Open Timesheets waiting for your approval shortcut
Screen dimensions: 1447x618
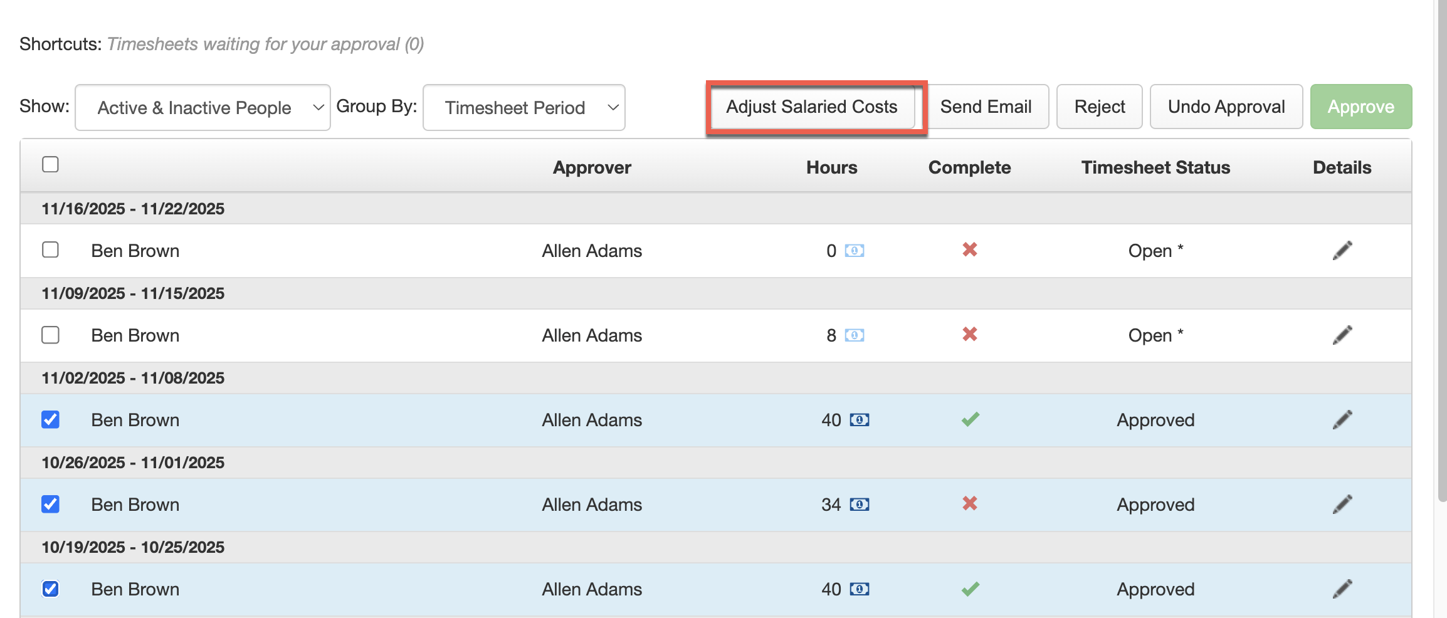[265, 44]
